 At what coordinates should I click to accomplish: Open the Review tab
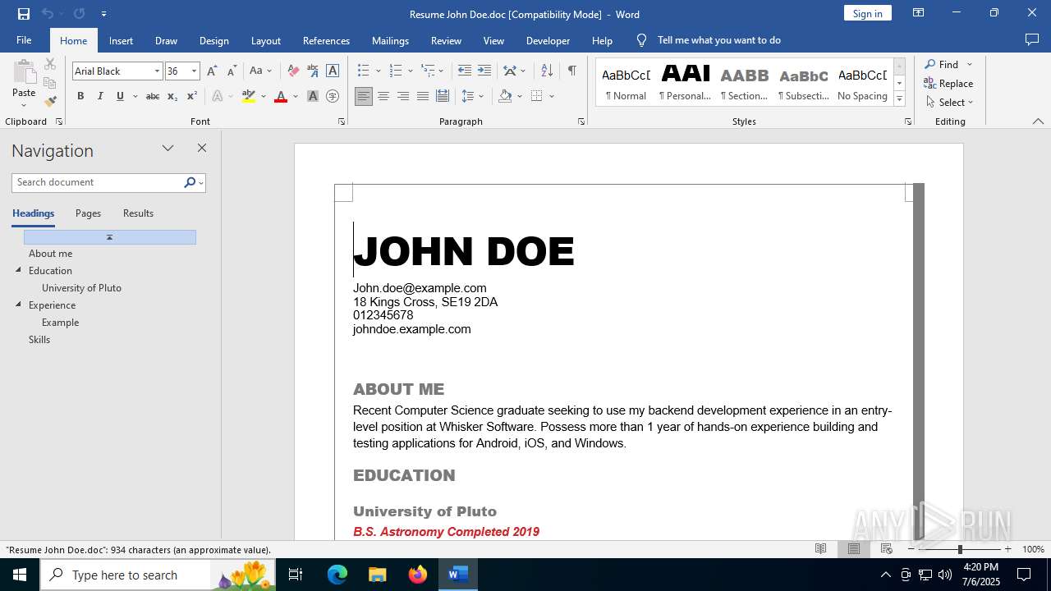point(446,40)
